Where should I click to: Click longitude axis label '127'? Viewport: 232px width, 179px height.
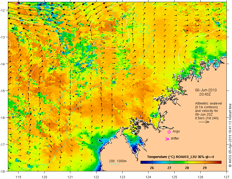pyautogui.click(x=226, y=177)
